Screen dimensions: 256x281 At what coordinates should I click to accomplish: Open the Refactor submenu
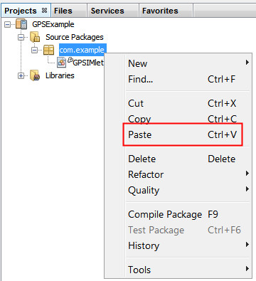188,174
